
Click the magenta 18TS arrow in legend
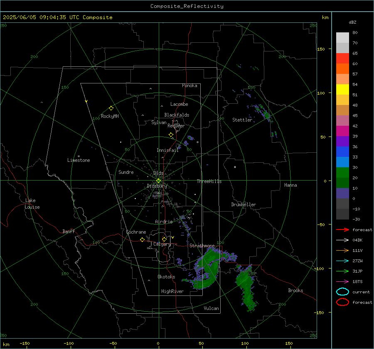(x=342, y=282)
